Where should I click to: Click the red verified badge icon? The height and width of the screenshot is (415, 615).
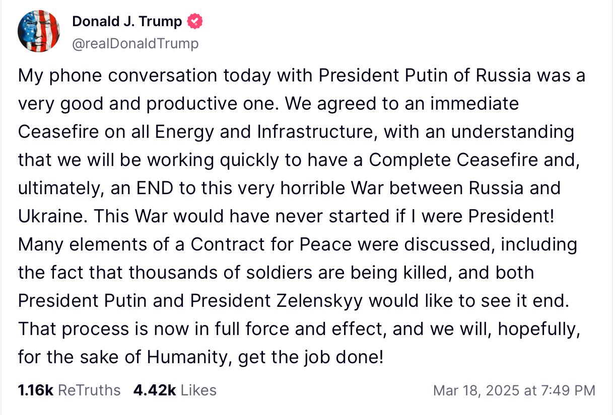(x=195, y=22)
